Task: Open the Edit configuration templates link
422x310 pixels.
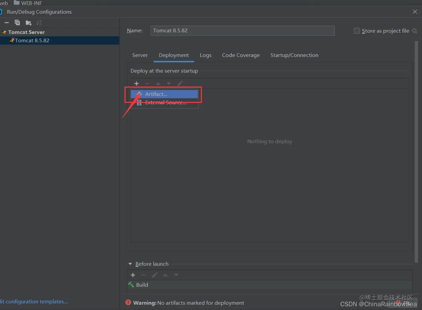Action: tap(34, 302)
